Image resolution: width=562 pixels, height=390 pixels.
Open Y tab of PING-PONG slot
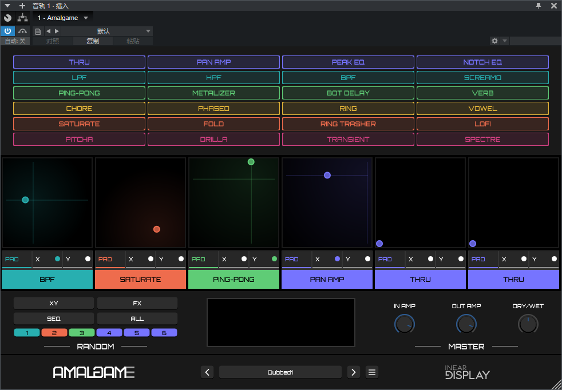pos(264,259)
